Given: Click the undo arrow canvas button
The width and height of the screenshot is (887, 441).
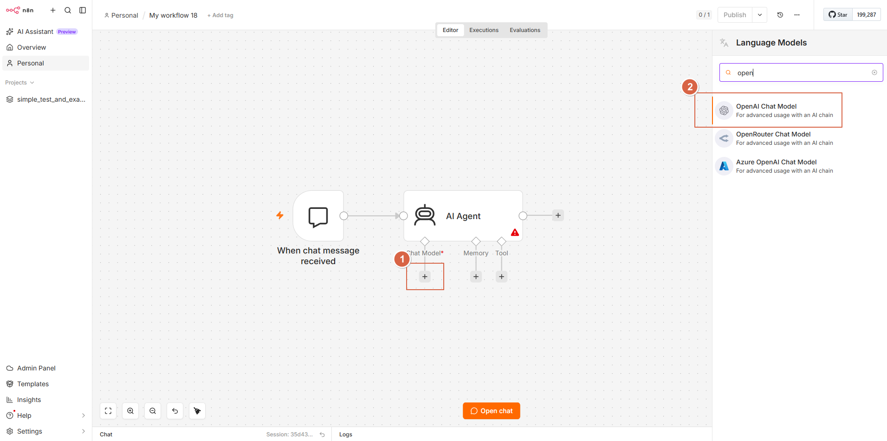Looking at the screenshot, I should (175, 411).
